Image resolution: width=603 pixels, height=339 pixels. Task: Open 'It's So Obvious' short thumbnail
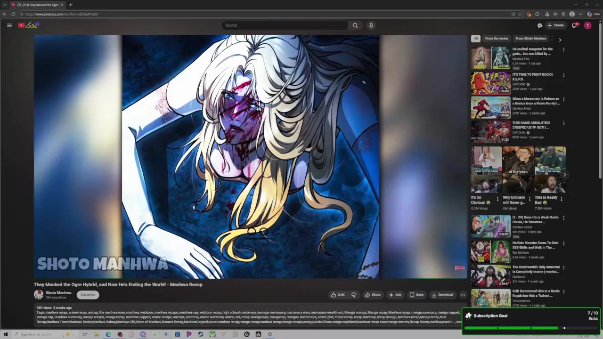(486, 169)
